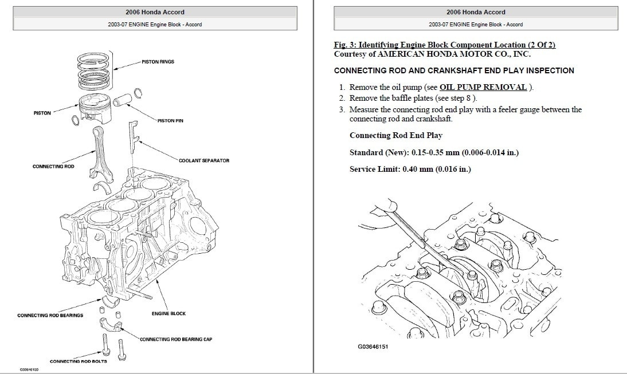Screen dimensions: 627x374
Task: Select the PISTON PIN label
Action: coord(170,121)
